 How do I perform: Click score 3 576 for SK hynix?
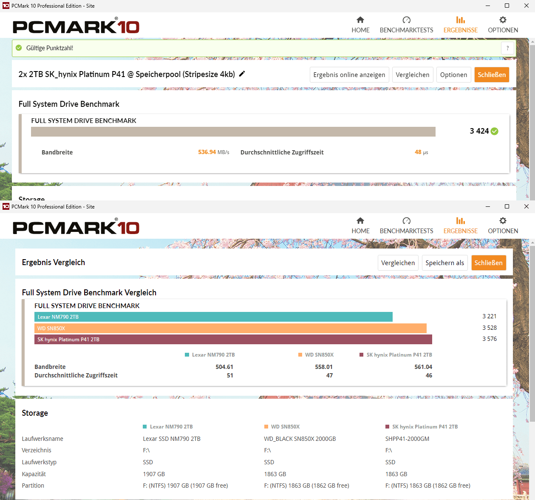pyautogui.click(x=490, y=339)
